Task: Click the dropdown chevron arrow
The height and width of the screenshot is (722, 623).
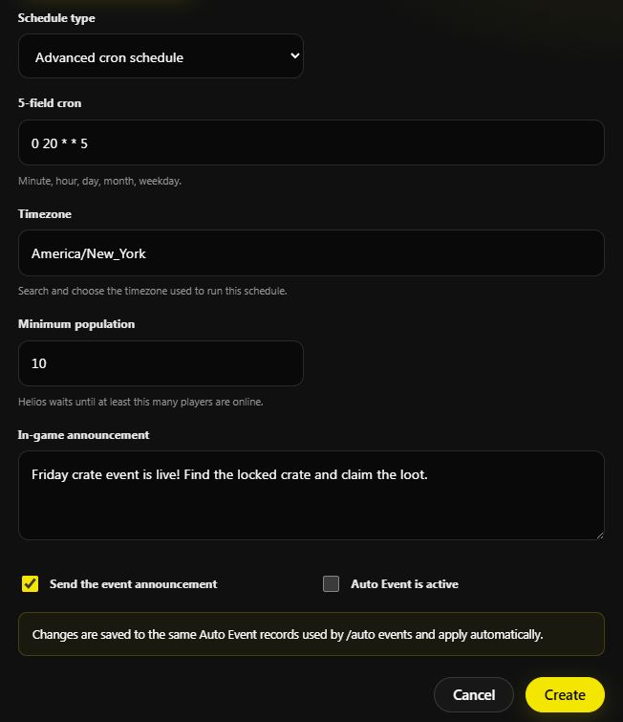Action: click(295, 55)
